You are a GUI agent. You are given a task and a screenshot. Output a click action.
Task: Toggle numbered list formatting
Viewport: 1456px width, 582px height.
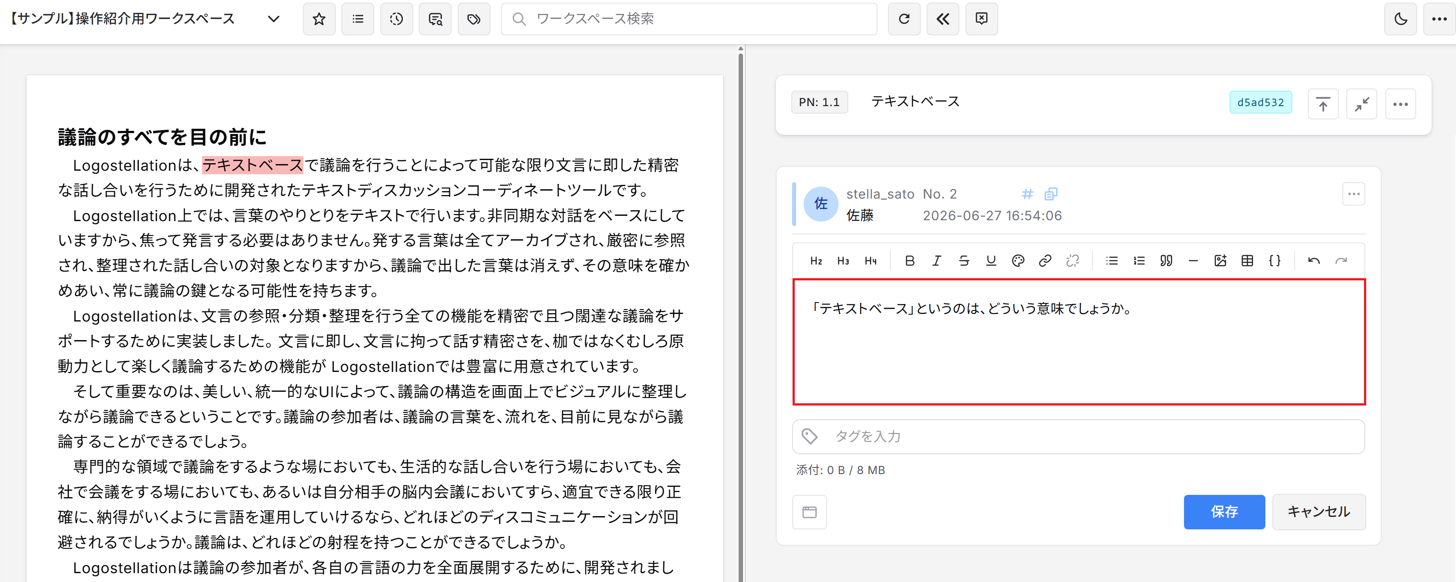pos(1139,261)
